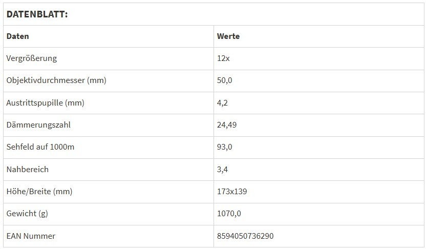
Task: Select the 24,49 twilight value
Action: point(227,125)
